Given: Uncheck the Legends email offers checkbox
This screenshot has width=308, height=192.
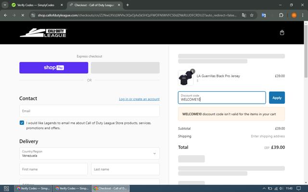Looking at the screenshot, I should [22, 123].
